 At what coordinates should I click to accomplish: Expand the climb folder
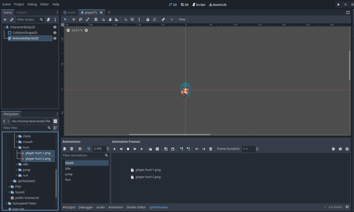(x=17, y=136)
